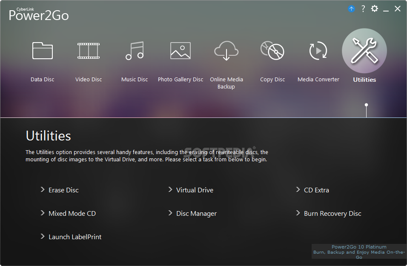
Task: Open Disc Manager
Action: pyautogui.click(x=197, y=214)
